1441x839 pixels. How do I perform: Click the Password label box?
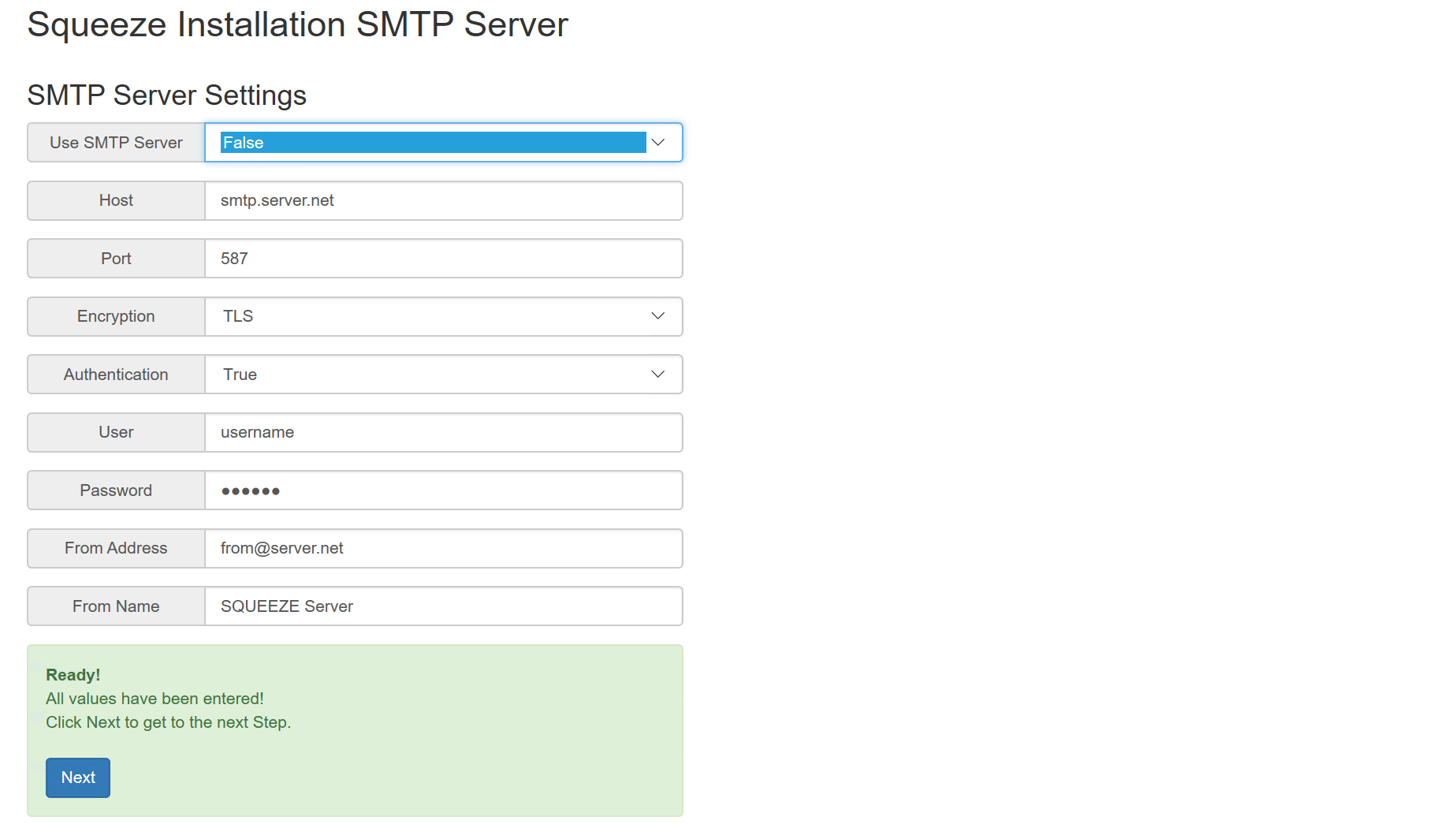coord(116,490)
